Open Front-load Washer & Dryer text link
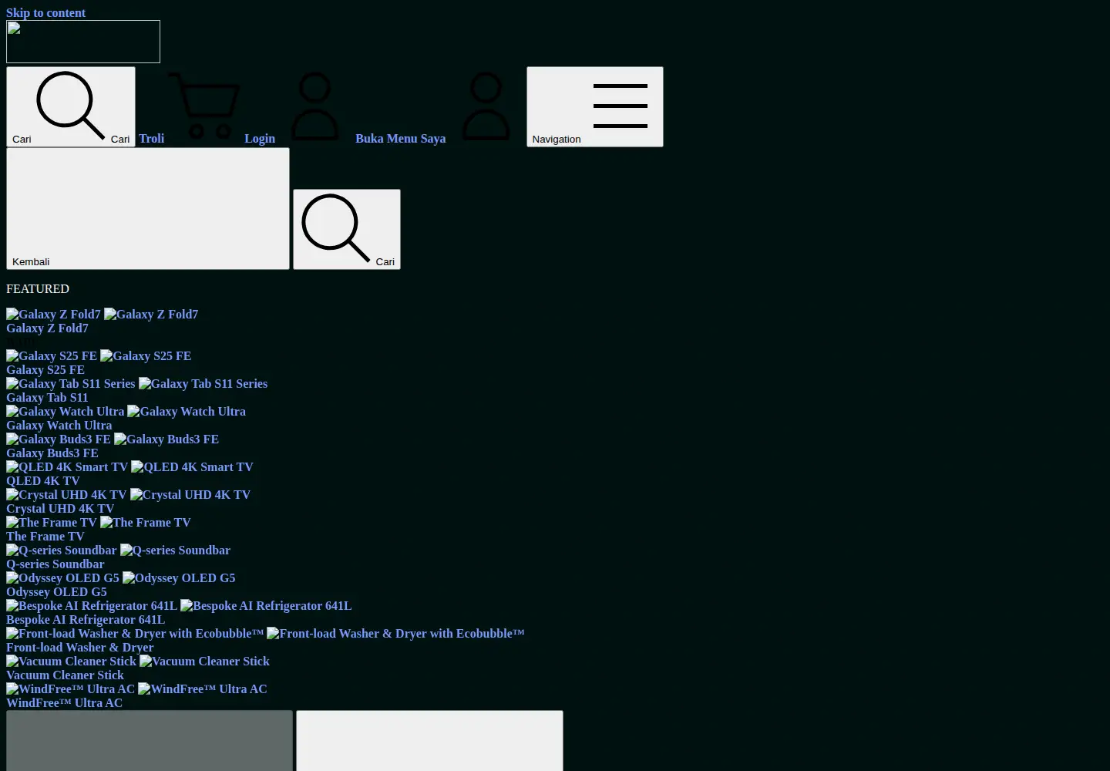The height and width of the screenshot is (771, 1110). click(x=80, y=648)
